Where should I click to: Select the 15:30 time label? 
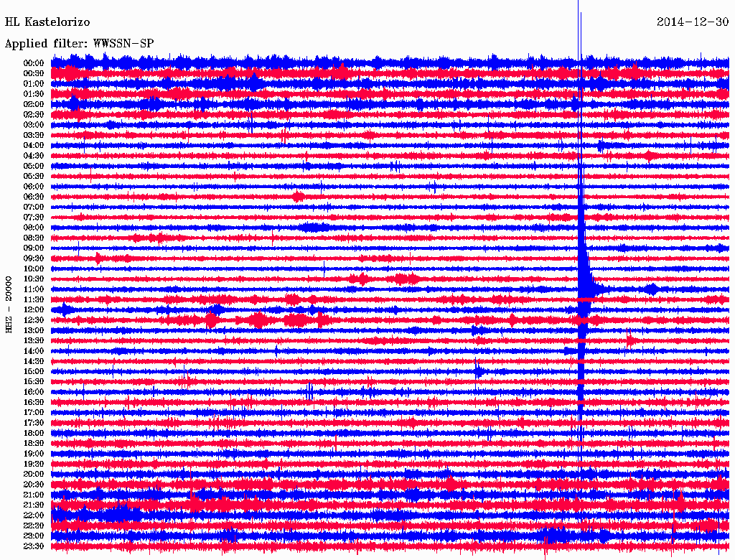[x=34, y=382]
